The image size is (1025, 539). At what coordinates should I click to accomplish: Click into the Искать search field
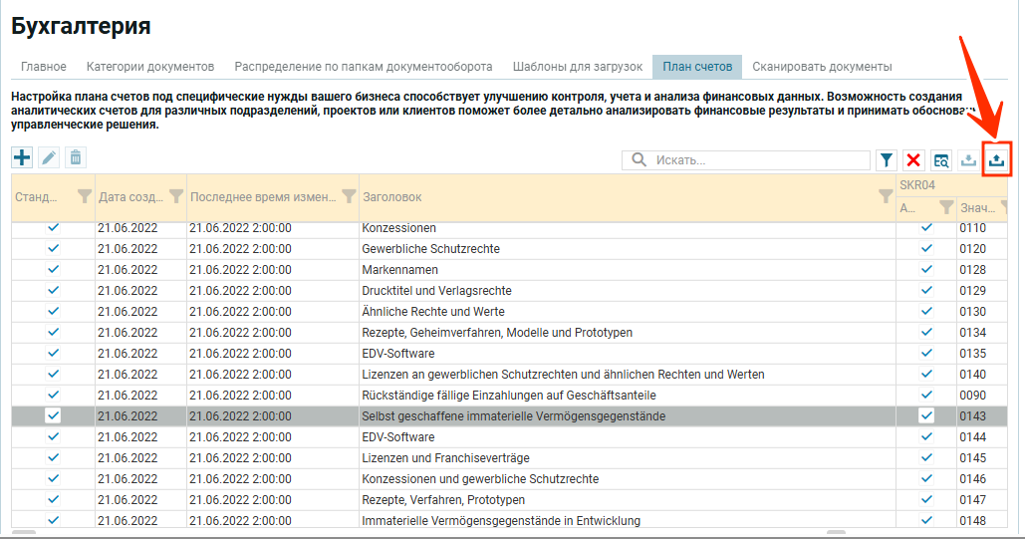tap(757, 160)
